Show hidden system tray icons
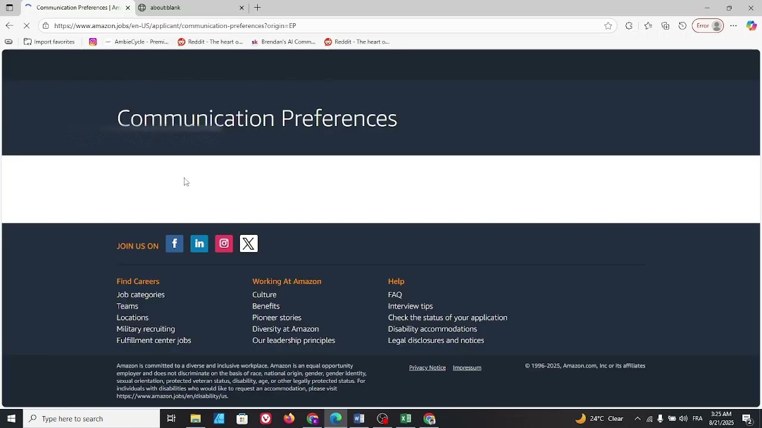762x428 pixels. click(638, 418)
